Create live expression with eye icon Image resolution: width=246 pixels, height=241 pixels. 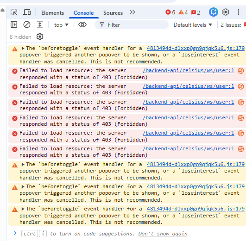[x=82, y=25]
